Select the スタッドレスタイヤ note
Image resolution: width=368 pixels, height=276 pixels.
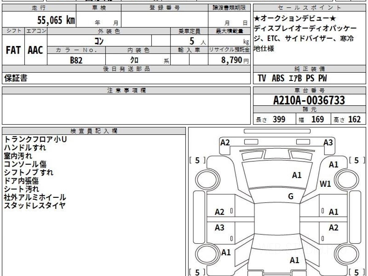[35, 206]
